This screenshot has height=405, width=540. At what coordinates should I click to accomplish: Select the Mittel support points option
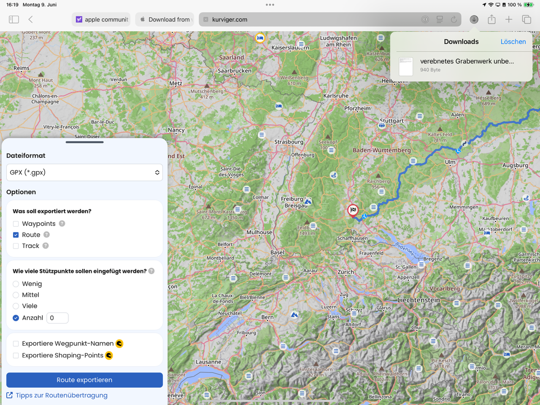[16, 295]
